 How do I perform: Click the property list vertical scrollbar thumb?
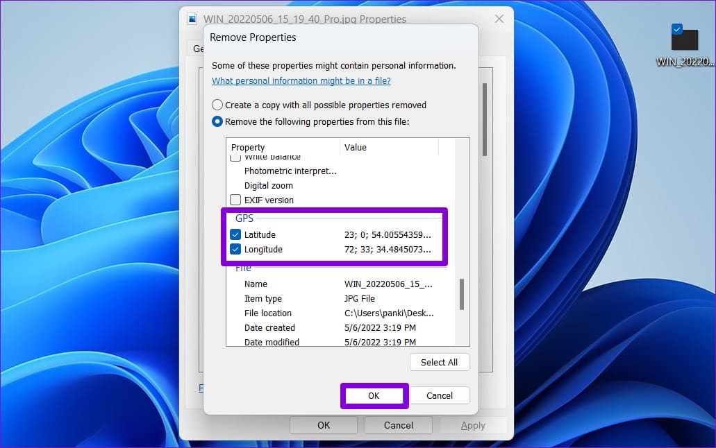coord(462,294)
